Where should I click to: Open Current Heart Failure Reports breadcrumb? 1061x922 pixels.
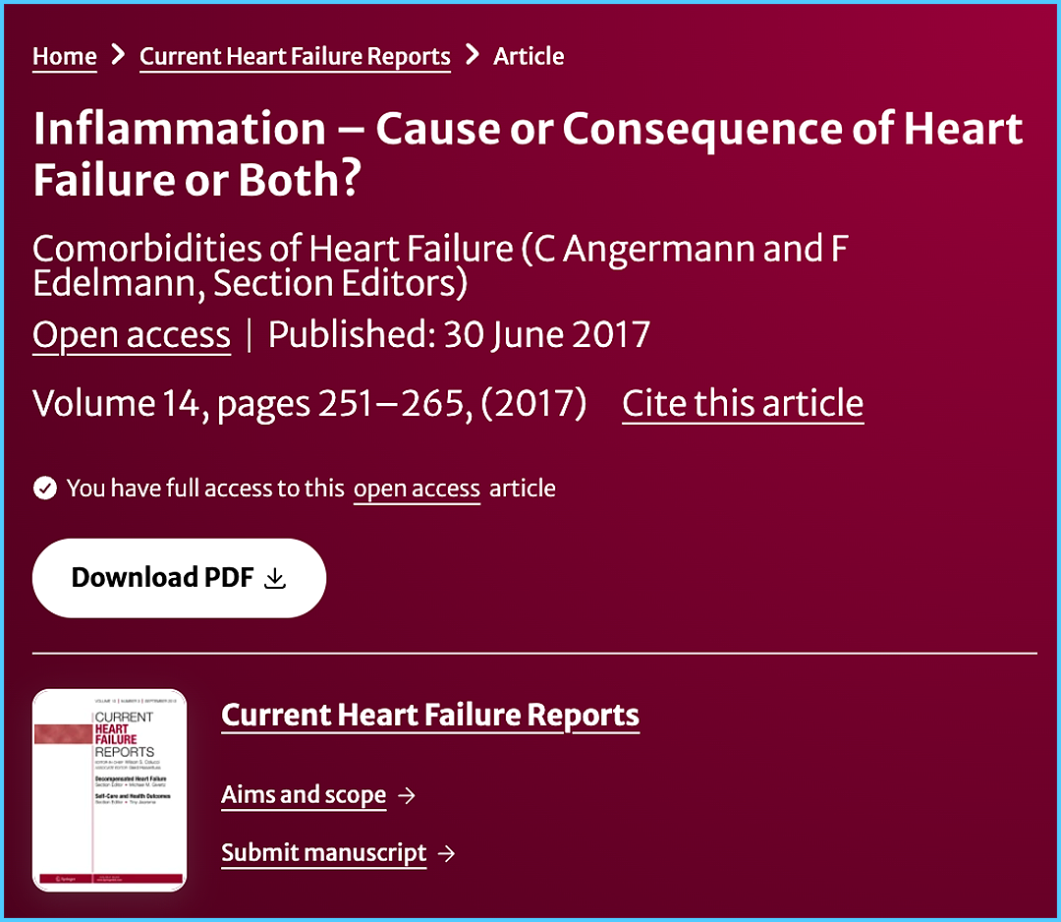pos(295,56)
